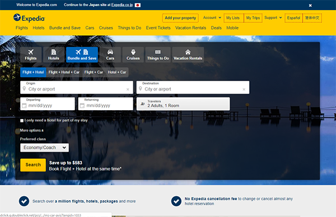Viewport: 336px width, 217px height.
Task: Click the yellow Search button
Action: (33, 165)
